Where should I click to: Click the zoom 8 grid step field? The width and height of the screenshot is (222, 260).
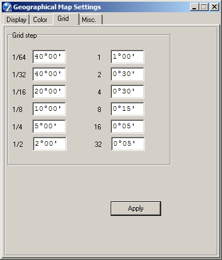pyautogui.click(x=128, y=109)
